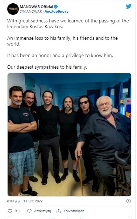This screenshot has height=219, width=137.
Task: Open the attached group photo
Action: (69, 134)
